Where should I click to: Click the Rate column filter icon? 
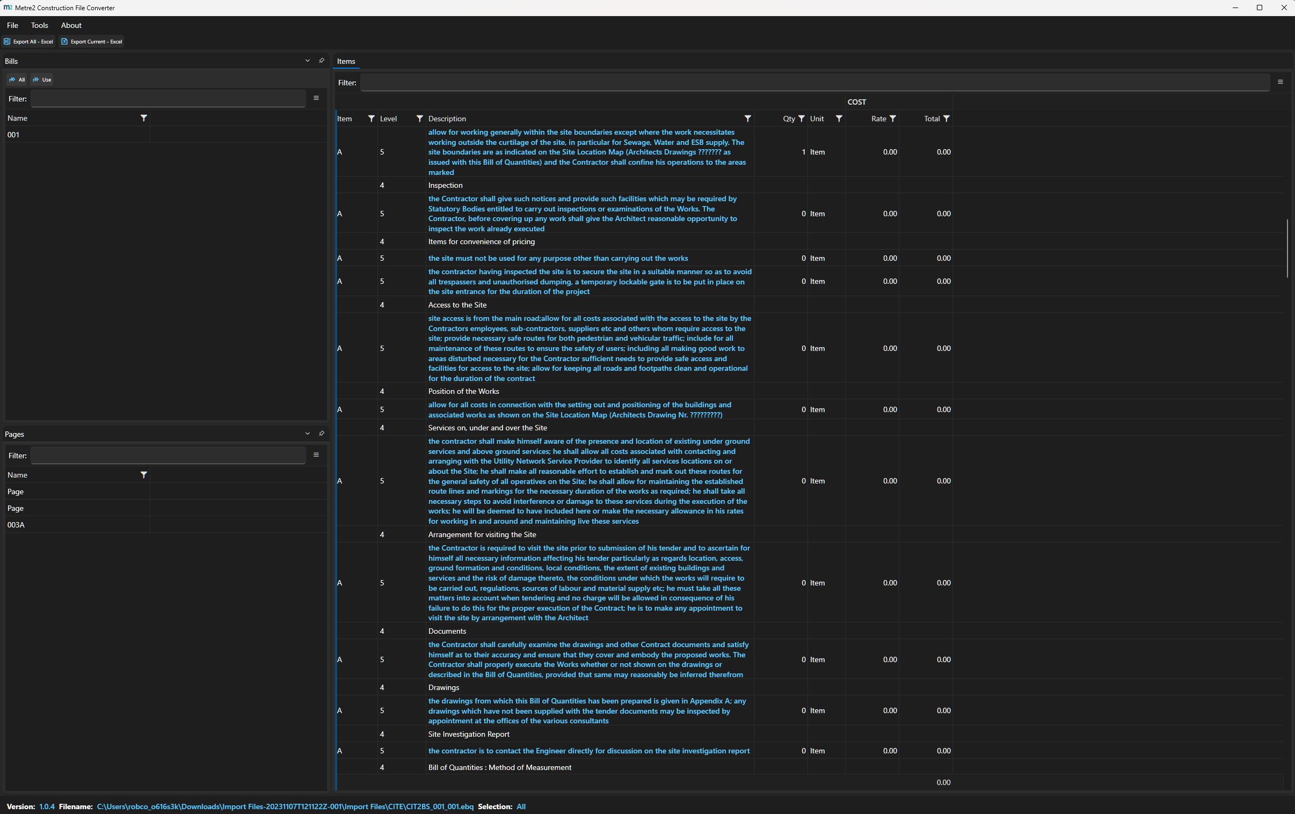(893, 119)
